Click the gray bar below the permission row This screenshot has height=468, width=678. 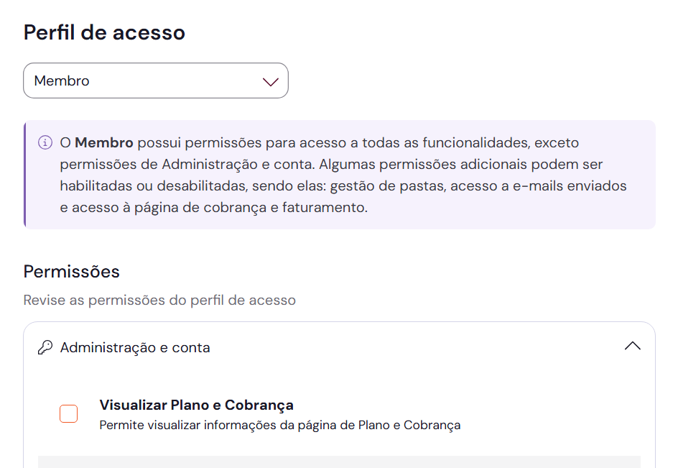[x=339, y=462]
